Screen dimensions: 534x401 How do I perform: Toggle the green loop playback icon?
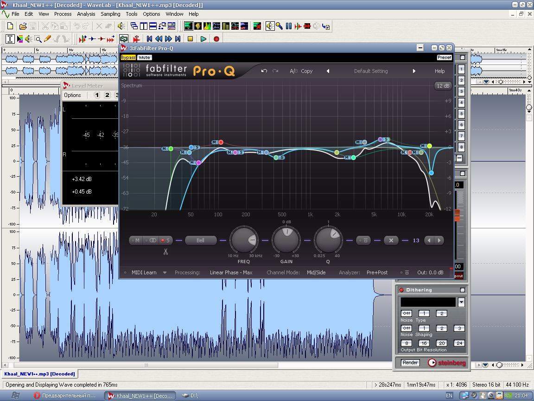click(x=124, y=39)
